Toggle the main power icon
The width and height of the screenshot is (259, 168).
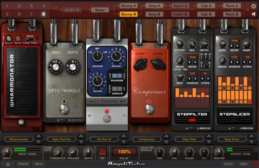point(253,6)
